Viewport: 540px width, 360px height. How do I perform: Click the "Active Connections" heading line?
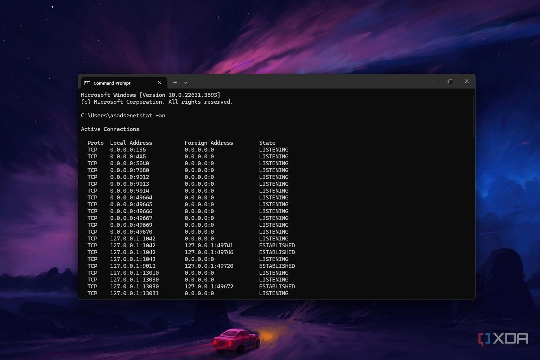110,129
